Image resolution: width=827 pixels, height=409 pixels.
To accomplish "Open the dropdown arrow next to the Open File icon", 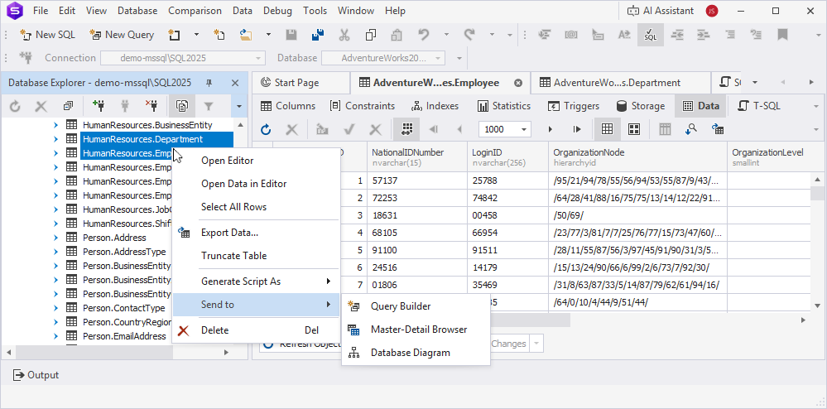I will click(268, 35).
